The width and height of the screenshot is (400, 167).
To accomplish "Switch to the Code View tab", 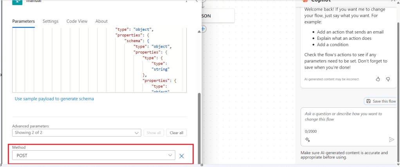I will pyautogui.click(x=77, y=21).
